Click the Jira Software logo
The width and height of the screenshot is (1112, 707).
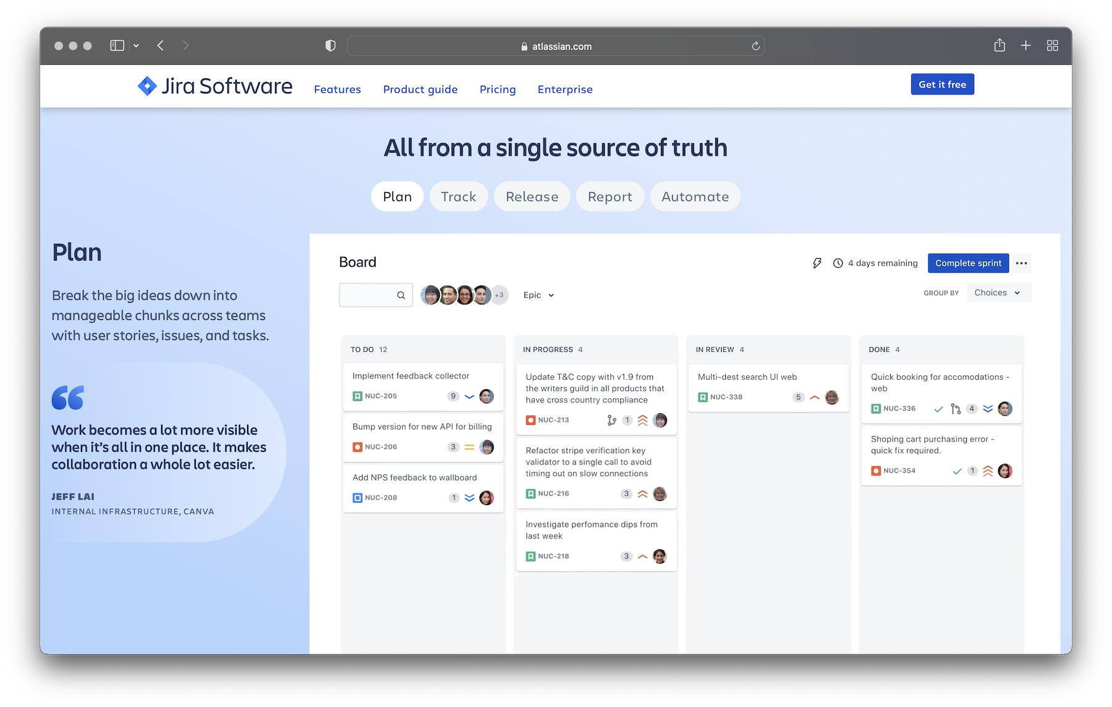[214, 86]
